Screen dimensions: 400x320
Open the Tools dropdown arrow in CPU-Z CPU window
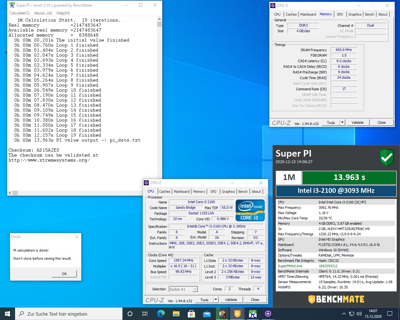tap(216, 300)
